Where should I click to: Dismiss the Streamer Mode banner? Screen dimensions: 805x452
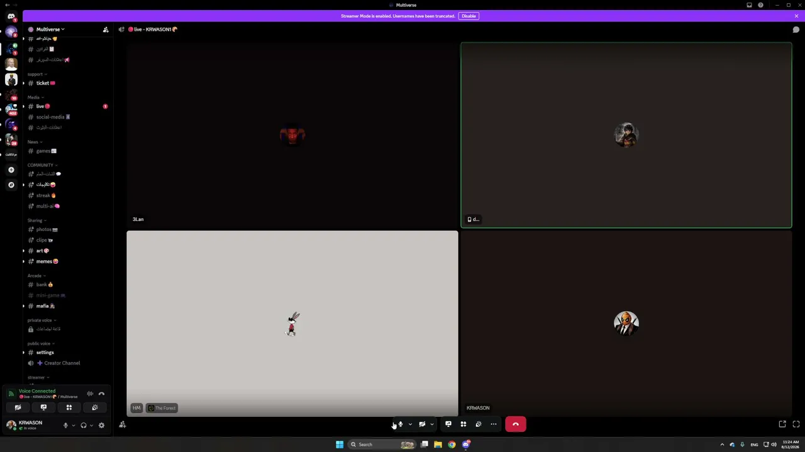(x=796, y=16)
